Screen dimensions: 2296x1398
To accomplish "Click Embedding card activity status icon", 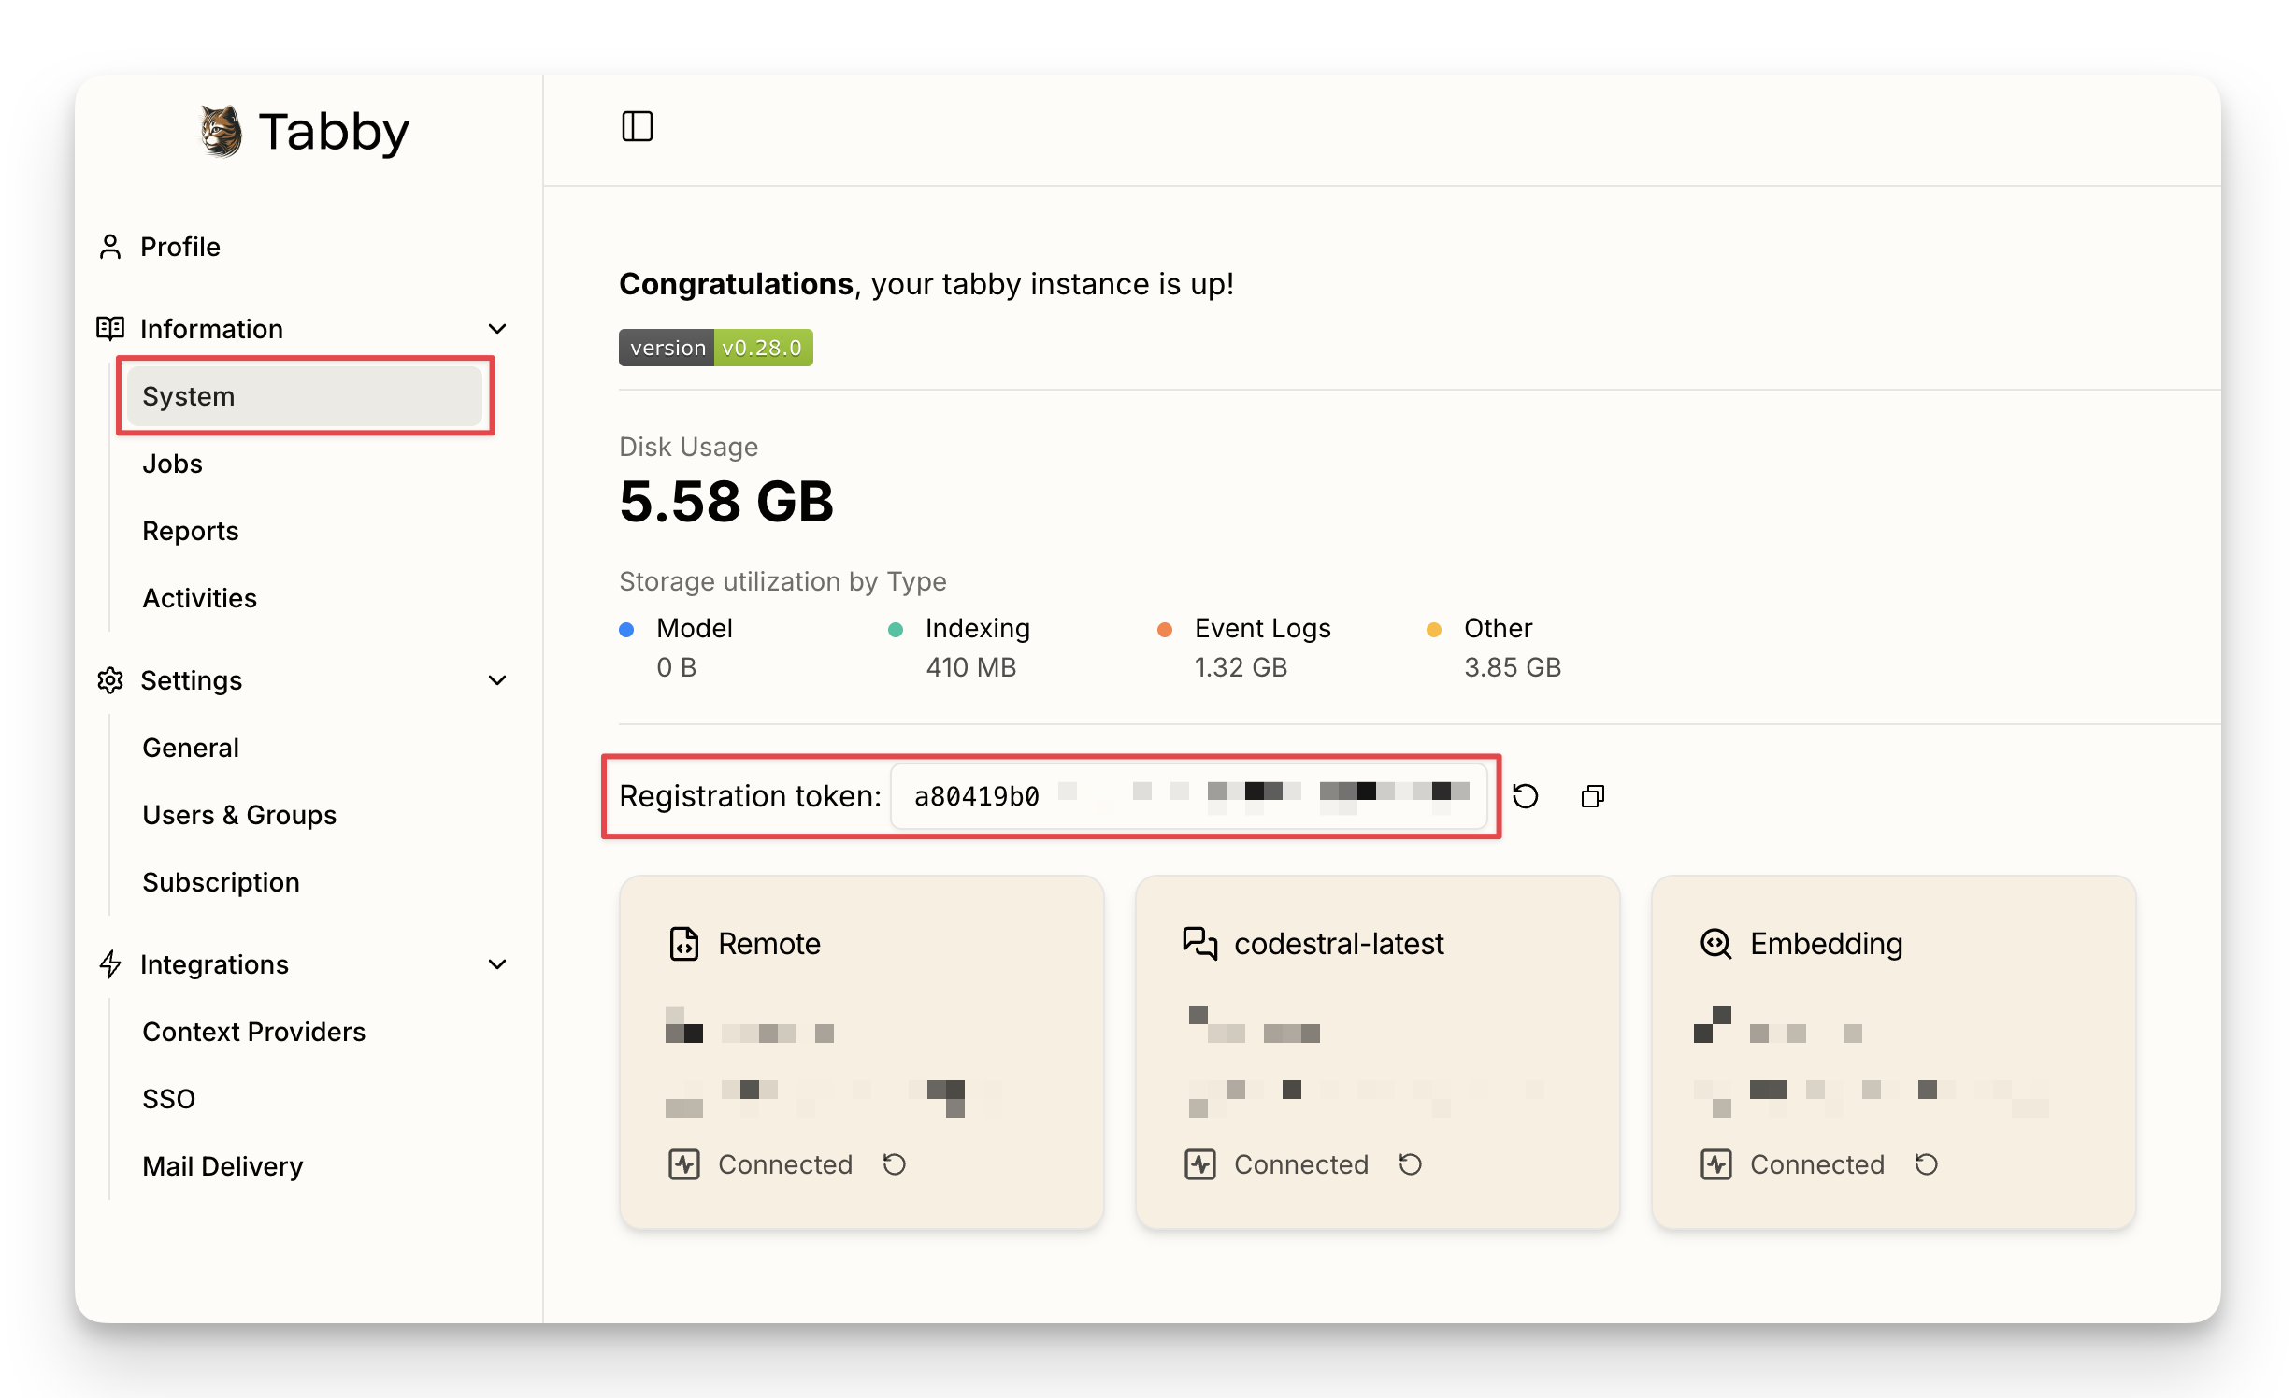I will coord(1716,1164).
